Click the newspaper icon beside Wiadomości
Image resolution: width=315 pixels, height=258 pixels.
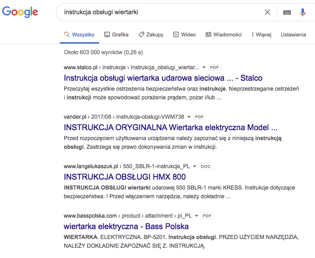(x=208, y=34)
